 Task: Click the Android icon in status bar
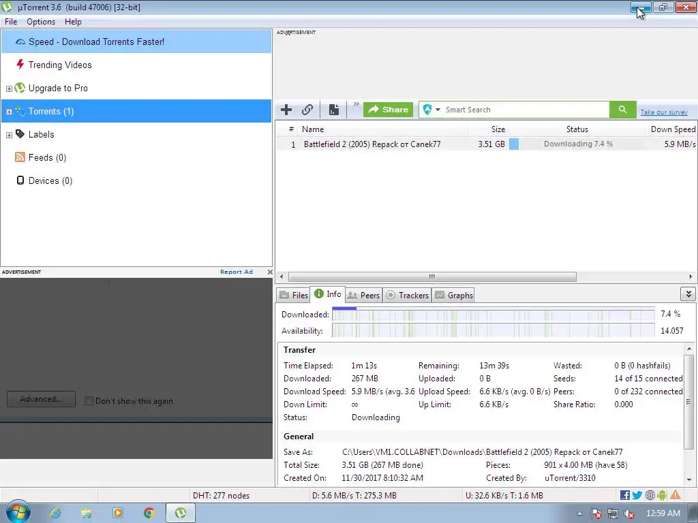point(662,495)
